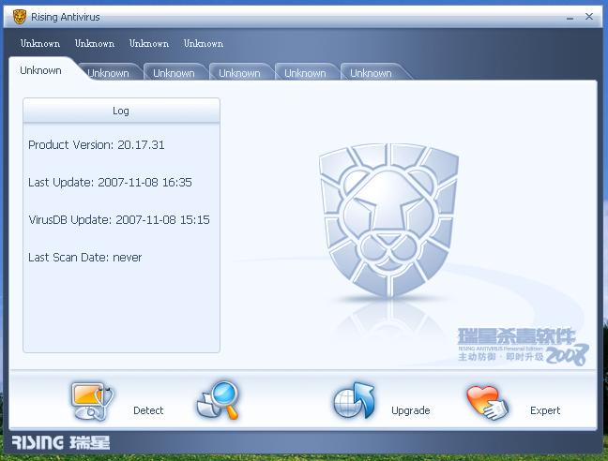The width and height of the screenshot is (608, 461).
Task: Minimize the Rising Antivirus window
Action: [570, 18]
